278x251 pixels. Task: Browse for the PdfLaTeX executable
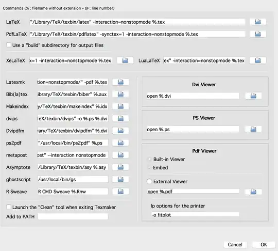[258, 34]
